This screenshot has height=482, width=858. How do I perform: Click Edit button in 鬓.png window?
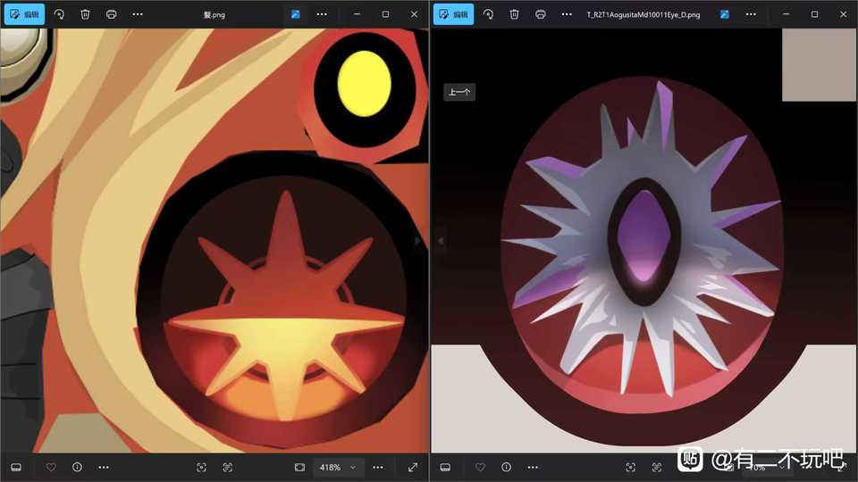[23, 14]
